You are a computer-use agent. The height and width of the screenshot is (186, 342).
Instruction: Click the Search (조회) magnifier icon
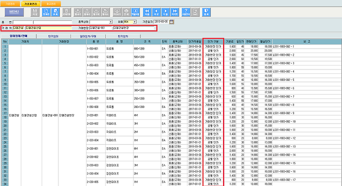coord(56,12)
